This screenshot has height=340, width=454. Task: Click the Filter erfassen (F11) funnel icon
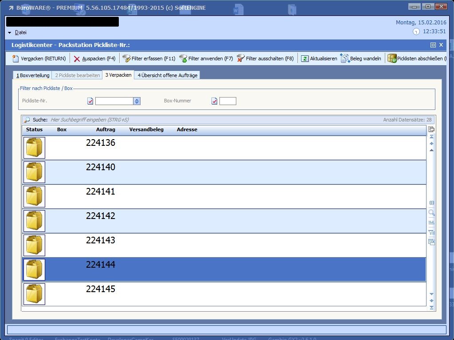pos(126,59)
